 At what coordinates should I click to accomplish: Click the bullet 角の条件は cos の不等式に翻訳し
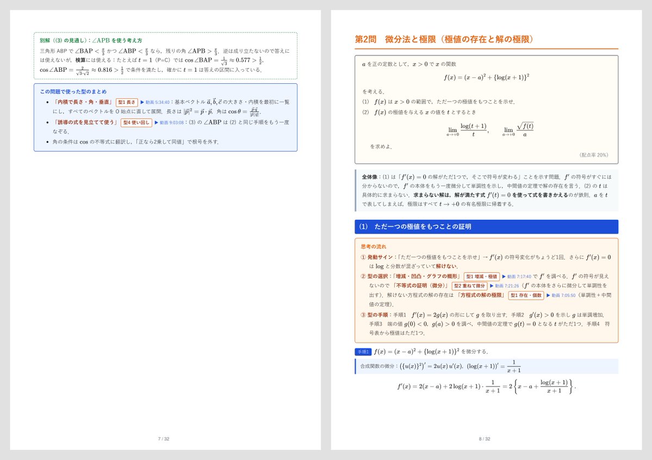(135, 142)
